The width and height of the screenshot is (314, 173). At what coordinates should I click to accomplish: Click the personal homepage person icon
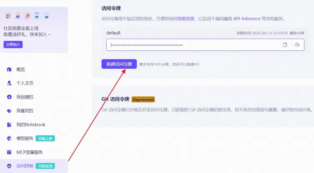pyautogui.click(x=9, y=83)
